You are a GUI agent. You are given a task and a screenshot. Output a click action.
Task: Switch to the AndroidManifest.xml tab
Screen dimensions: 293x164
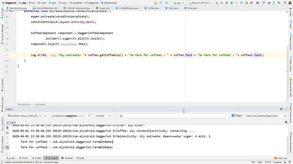coord(47,8)
